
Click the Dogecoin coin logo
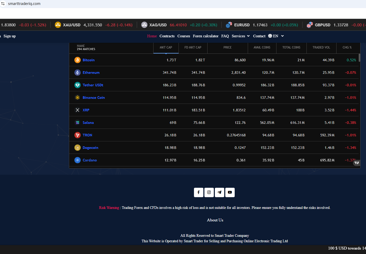78,148
